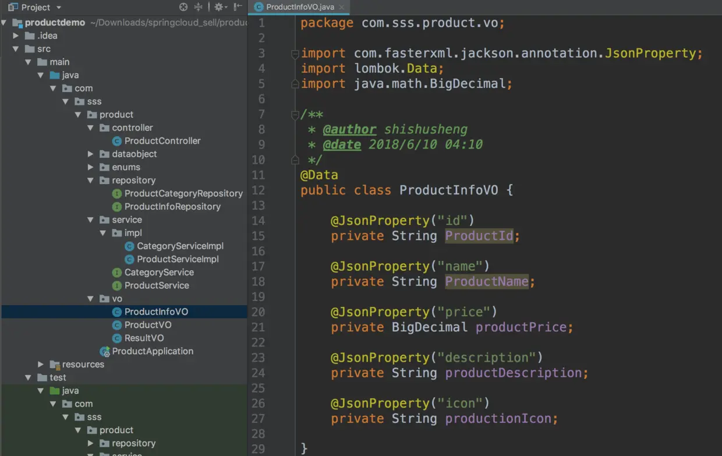Expand the dataobject package
Screen dimensions: 722x456
(90, 154)
